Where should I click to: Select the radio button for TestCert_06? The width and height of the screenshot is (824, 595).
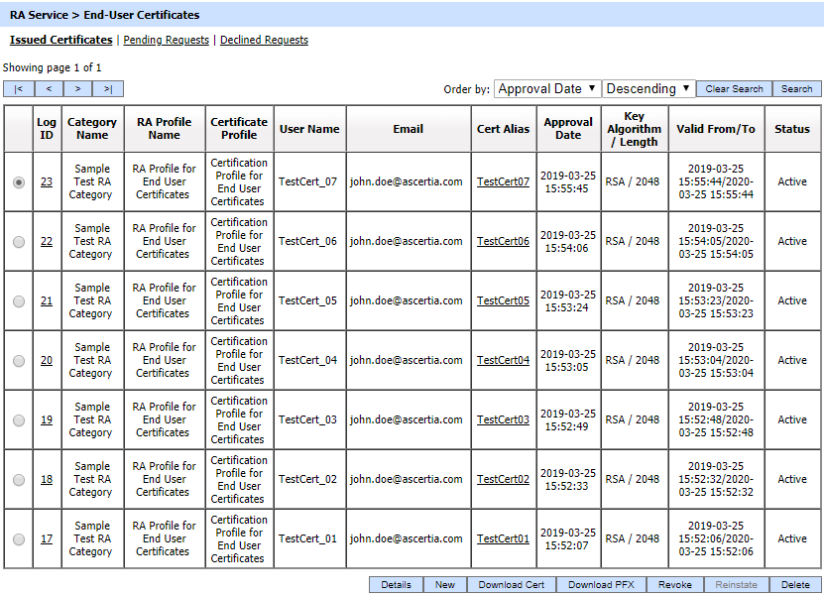point(19,242)
